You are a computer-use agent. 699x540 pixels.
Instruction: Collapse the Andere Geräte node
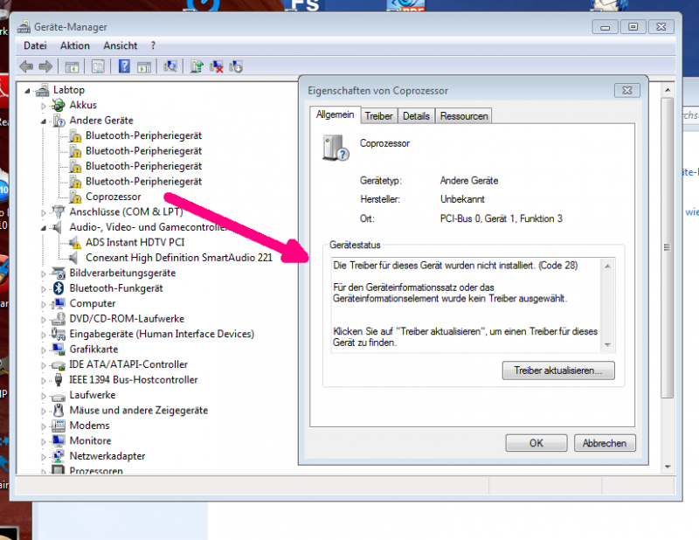point(44,121)
